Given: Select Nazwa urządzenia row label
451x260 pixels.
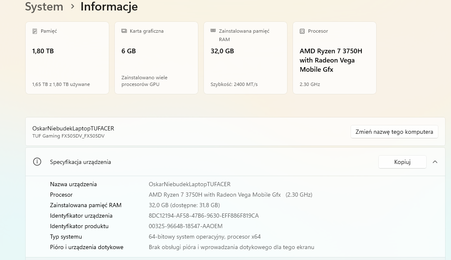Looking at the screenshot, I should point(73,184).
